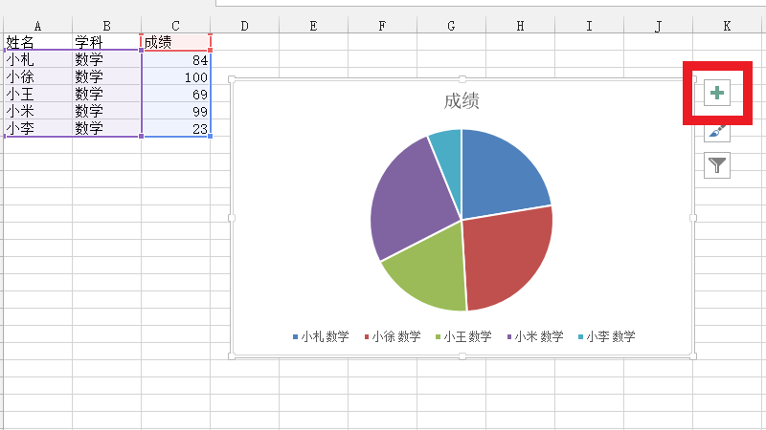Click the cell containing 小王
The height and width of the screenshot is (430, 766).
coord(37,95)
